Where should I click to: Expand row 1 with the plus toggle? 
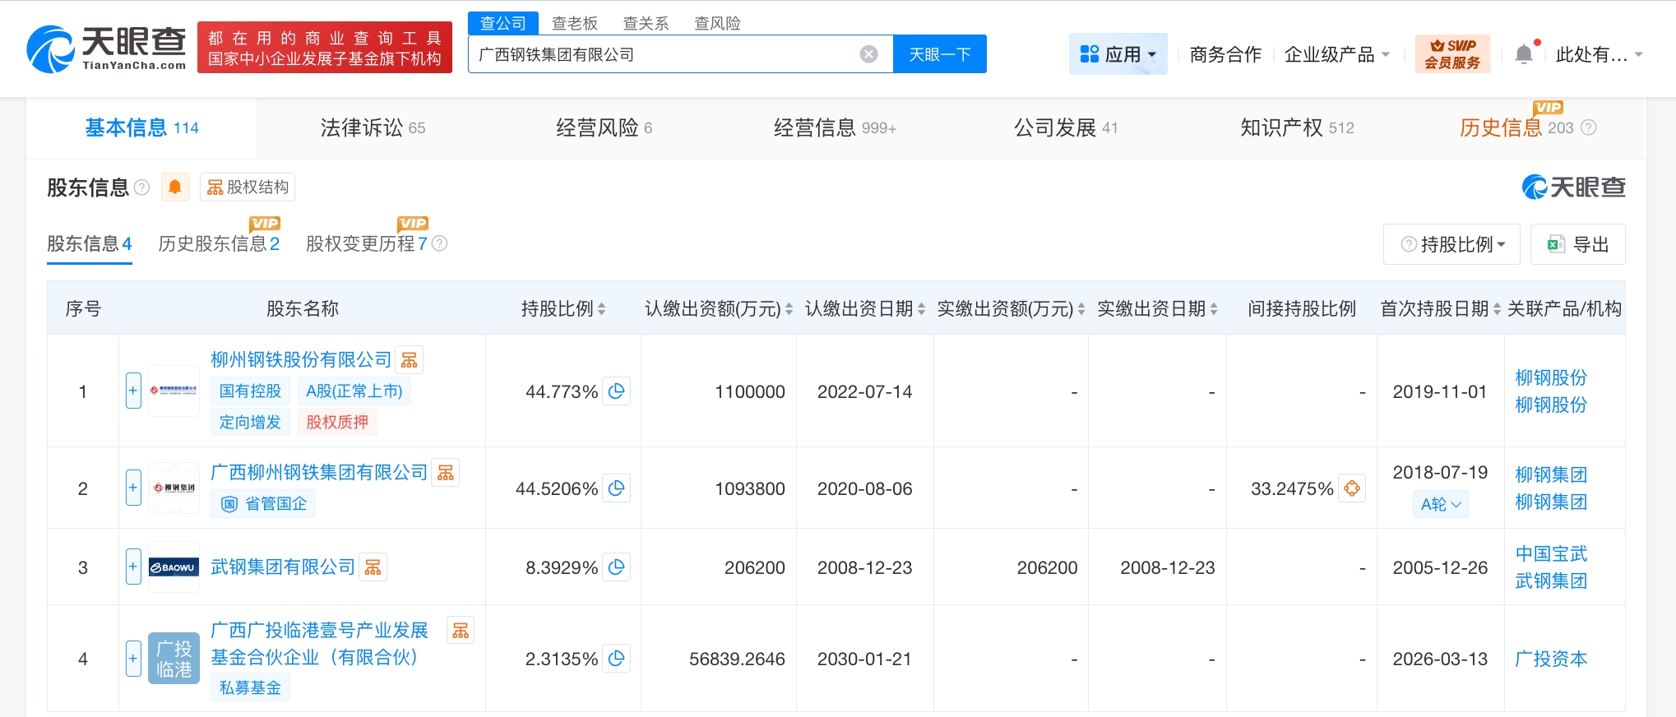coord(133,391)
